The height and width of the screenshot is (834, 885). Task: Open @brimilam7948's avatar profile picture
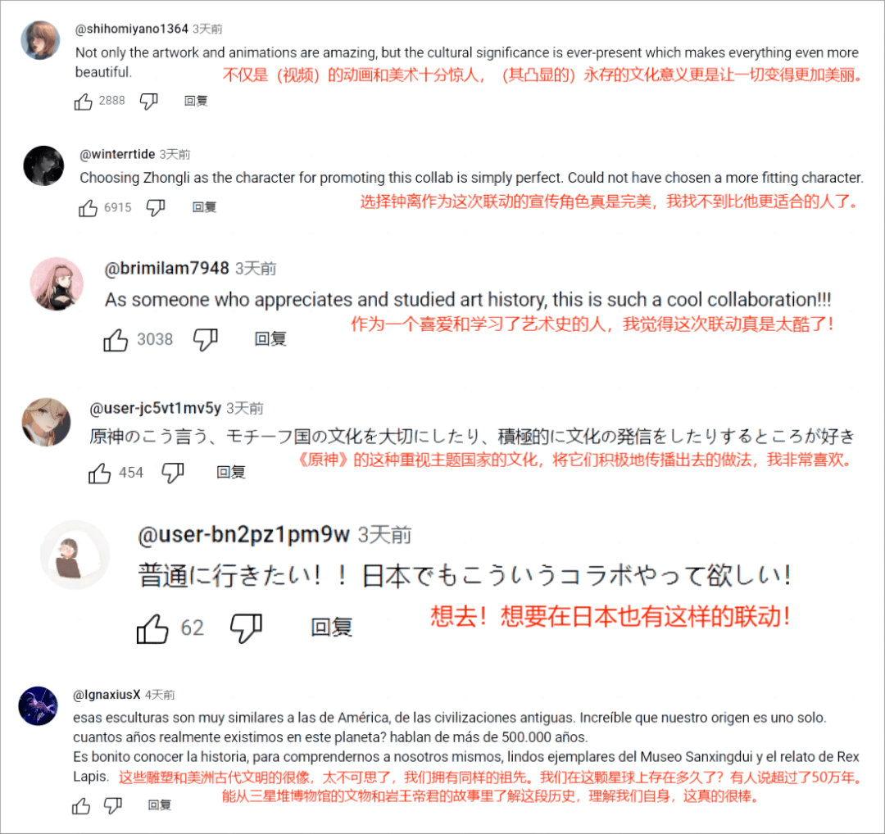[x=57, y=283]
